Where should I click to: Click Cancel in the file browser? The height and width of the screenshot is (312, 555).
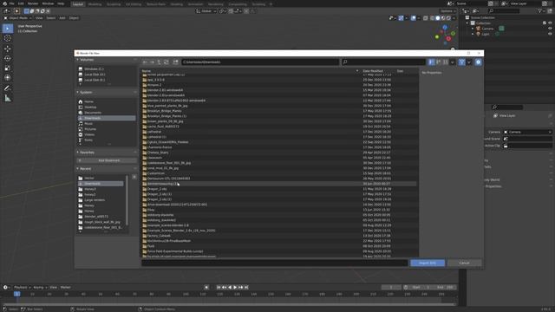point(464,263)
